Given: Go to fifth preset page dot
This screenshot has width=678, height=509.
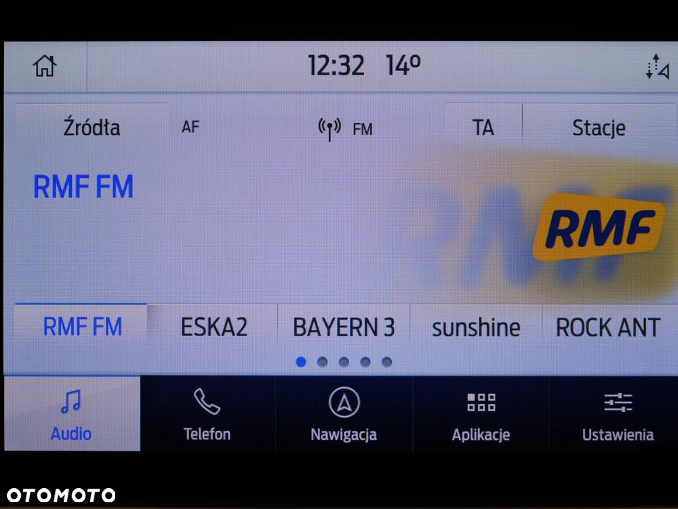Looking at the screenshot, I should coord(387,362).
